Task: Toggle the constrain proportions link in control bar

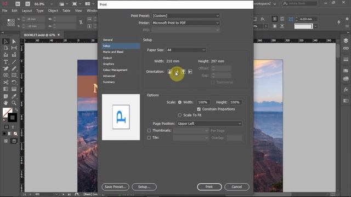Action: 81,22
